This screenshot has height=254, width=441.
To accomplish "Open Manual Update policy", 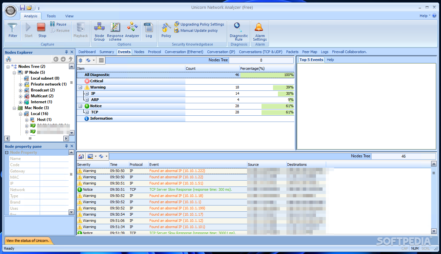I will pyautogui.click(x=196, y=30).
